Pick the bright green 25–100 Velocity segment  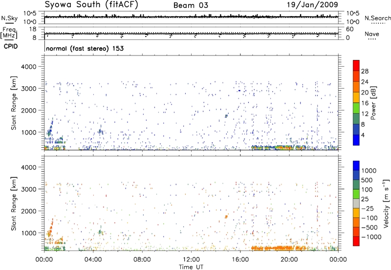(x=356, y=194)
